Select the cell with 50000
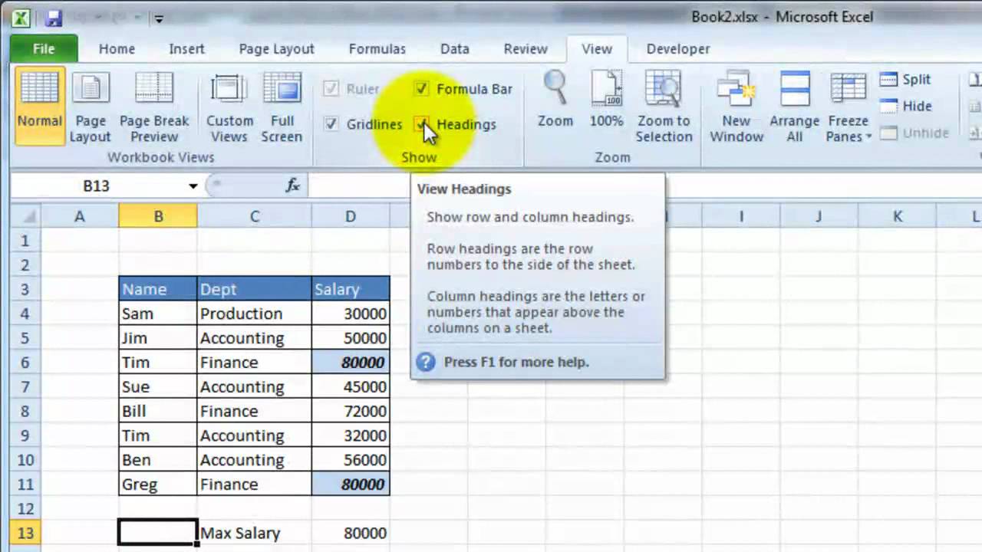Viewport: 982px width, 552px height. (x=351, y=338)
